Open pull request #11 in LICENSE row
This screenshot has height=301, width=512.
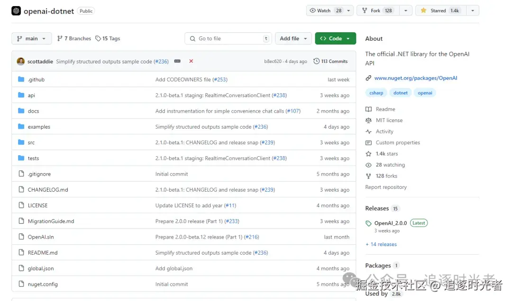[230, 205]
